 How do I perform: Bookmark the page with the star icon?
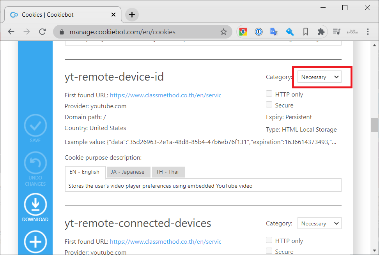224,32
